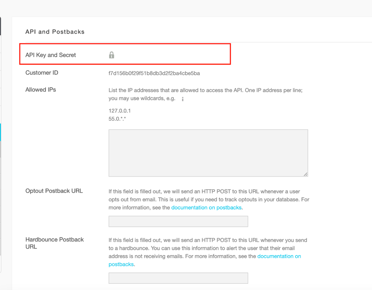Viewport: 372px width, 290px height.
Task: Select the Hardbounce Postback URL text box
Action: coord(178,278)
